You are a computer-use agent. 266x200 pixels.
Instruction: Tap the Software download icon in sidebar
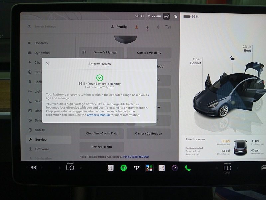click(31, 149)
